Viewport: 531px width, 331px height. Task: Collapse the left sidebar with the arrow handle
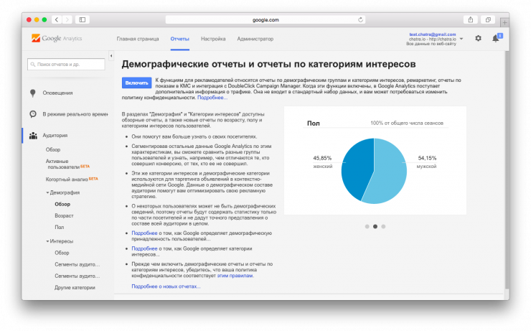111,55
